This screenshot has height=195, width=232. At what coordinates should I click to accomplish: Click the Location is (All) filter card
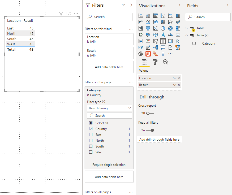point(109,39)
